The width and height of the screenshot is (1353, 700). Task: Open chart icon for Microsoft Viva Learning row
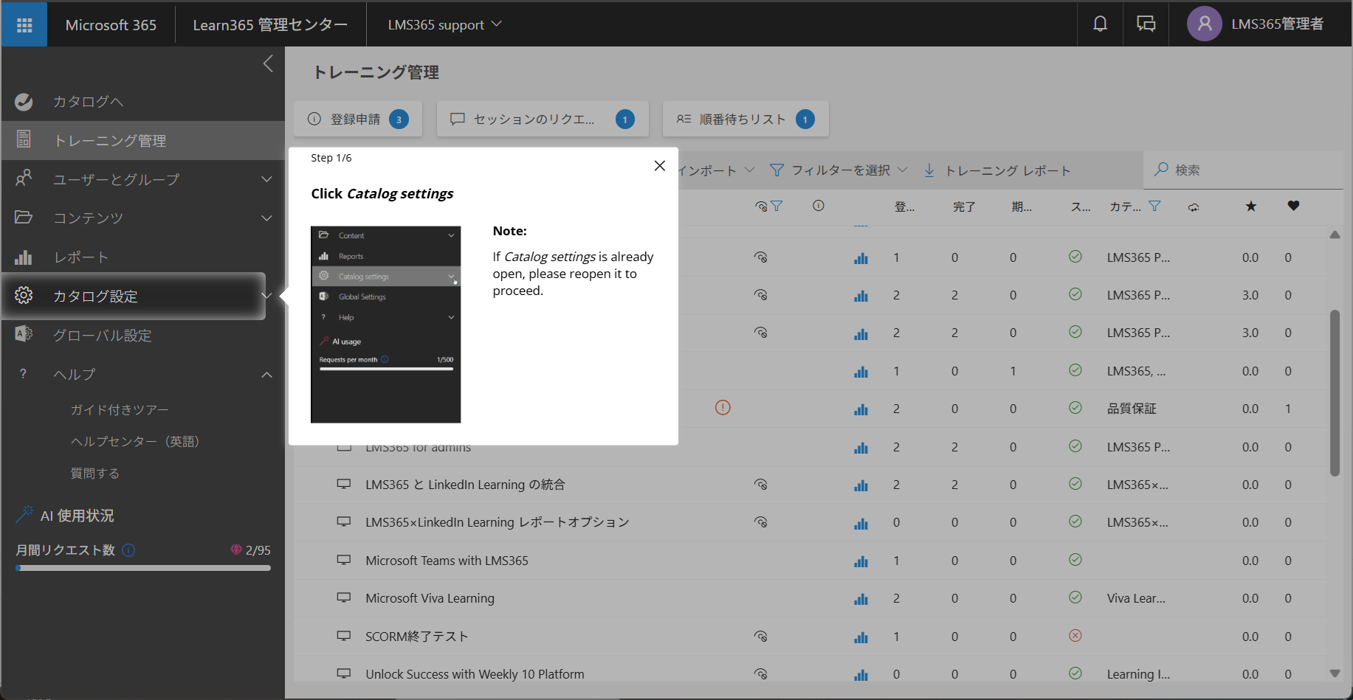point(861,599)
